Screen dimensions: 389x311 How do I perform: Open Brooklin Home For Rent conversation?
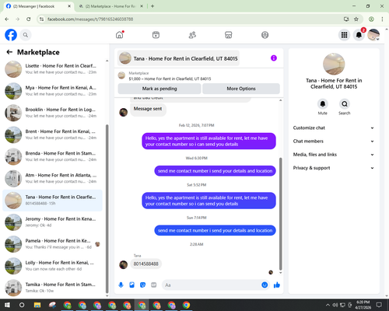coord(52,113)
